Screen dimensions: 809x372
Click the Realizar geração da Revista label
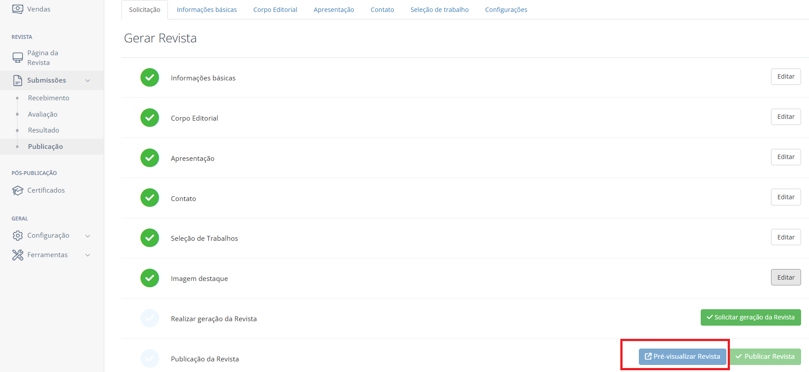click(x=214, y=319)
